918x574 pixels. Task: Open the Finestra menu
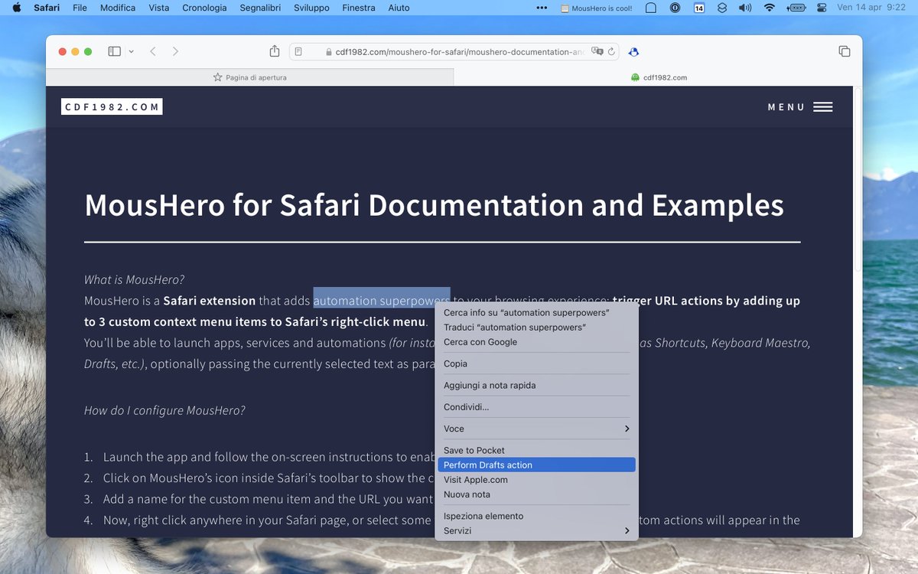359,8
